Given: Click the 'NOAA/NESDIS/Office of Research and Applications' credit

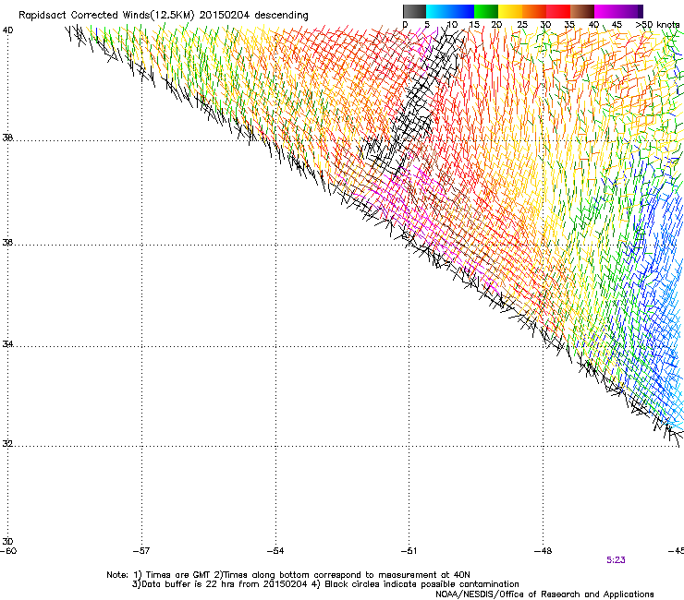Looking at the screenshot, I should [544, 594].
